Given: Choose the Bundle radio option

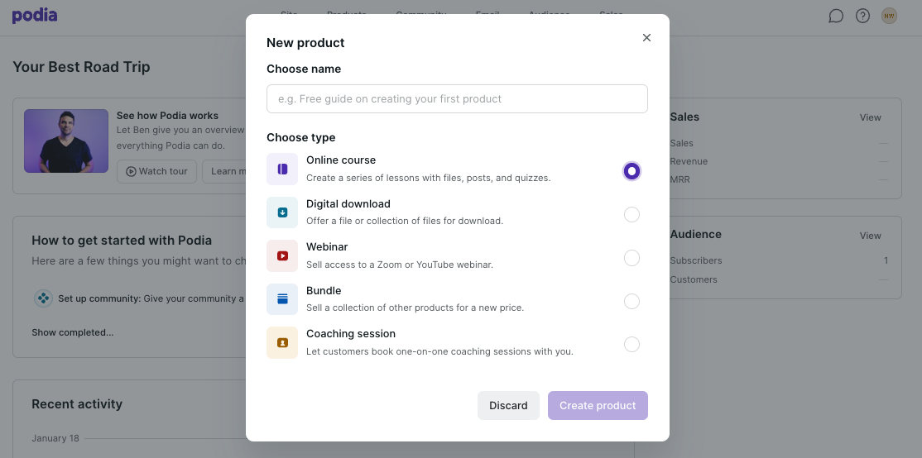Looking at the screenshot, I should pyautogui.click(x=631, y=301).
